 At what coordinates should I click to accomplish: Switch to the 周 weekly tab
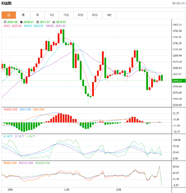point(23,15)
